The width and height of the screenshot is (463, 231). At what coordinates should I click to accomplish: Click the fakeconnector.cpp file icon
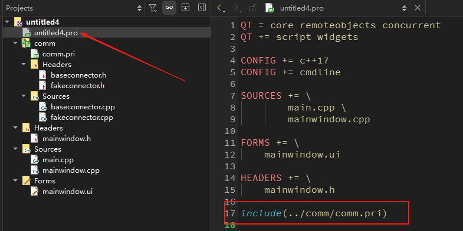(43, 118)
